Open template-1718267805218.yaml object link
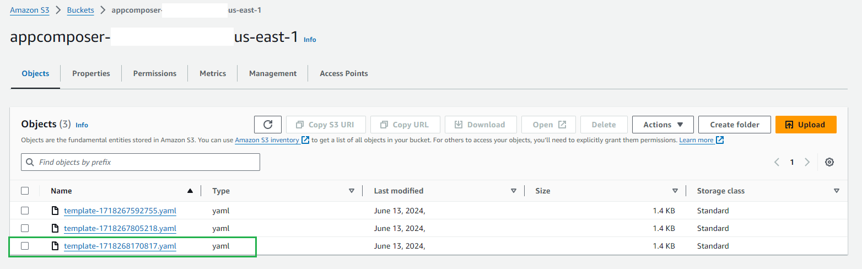Image resolution: width=862 pixels, height=269 pixels. coord(120,228)
